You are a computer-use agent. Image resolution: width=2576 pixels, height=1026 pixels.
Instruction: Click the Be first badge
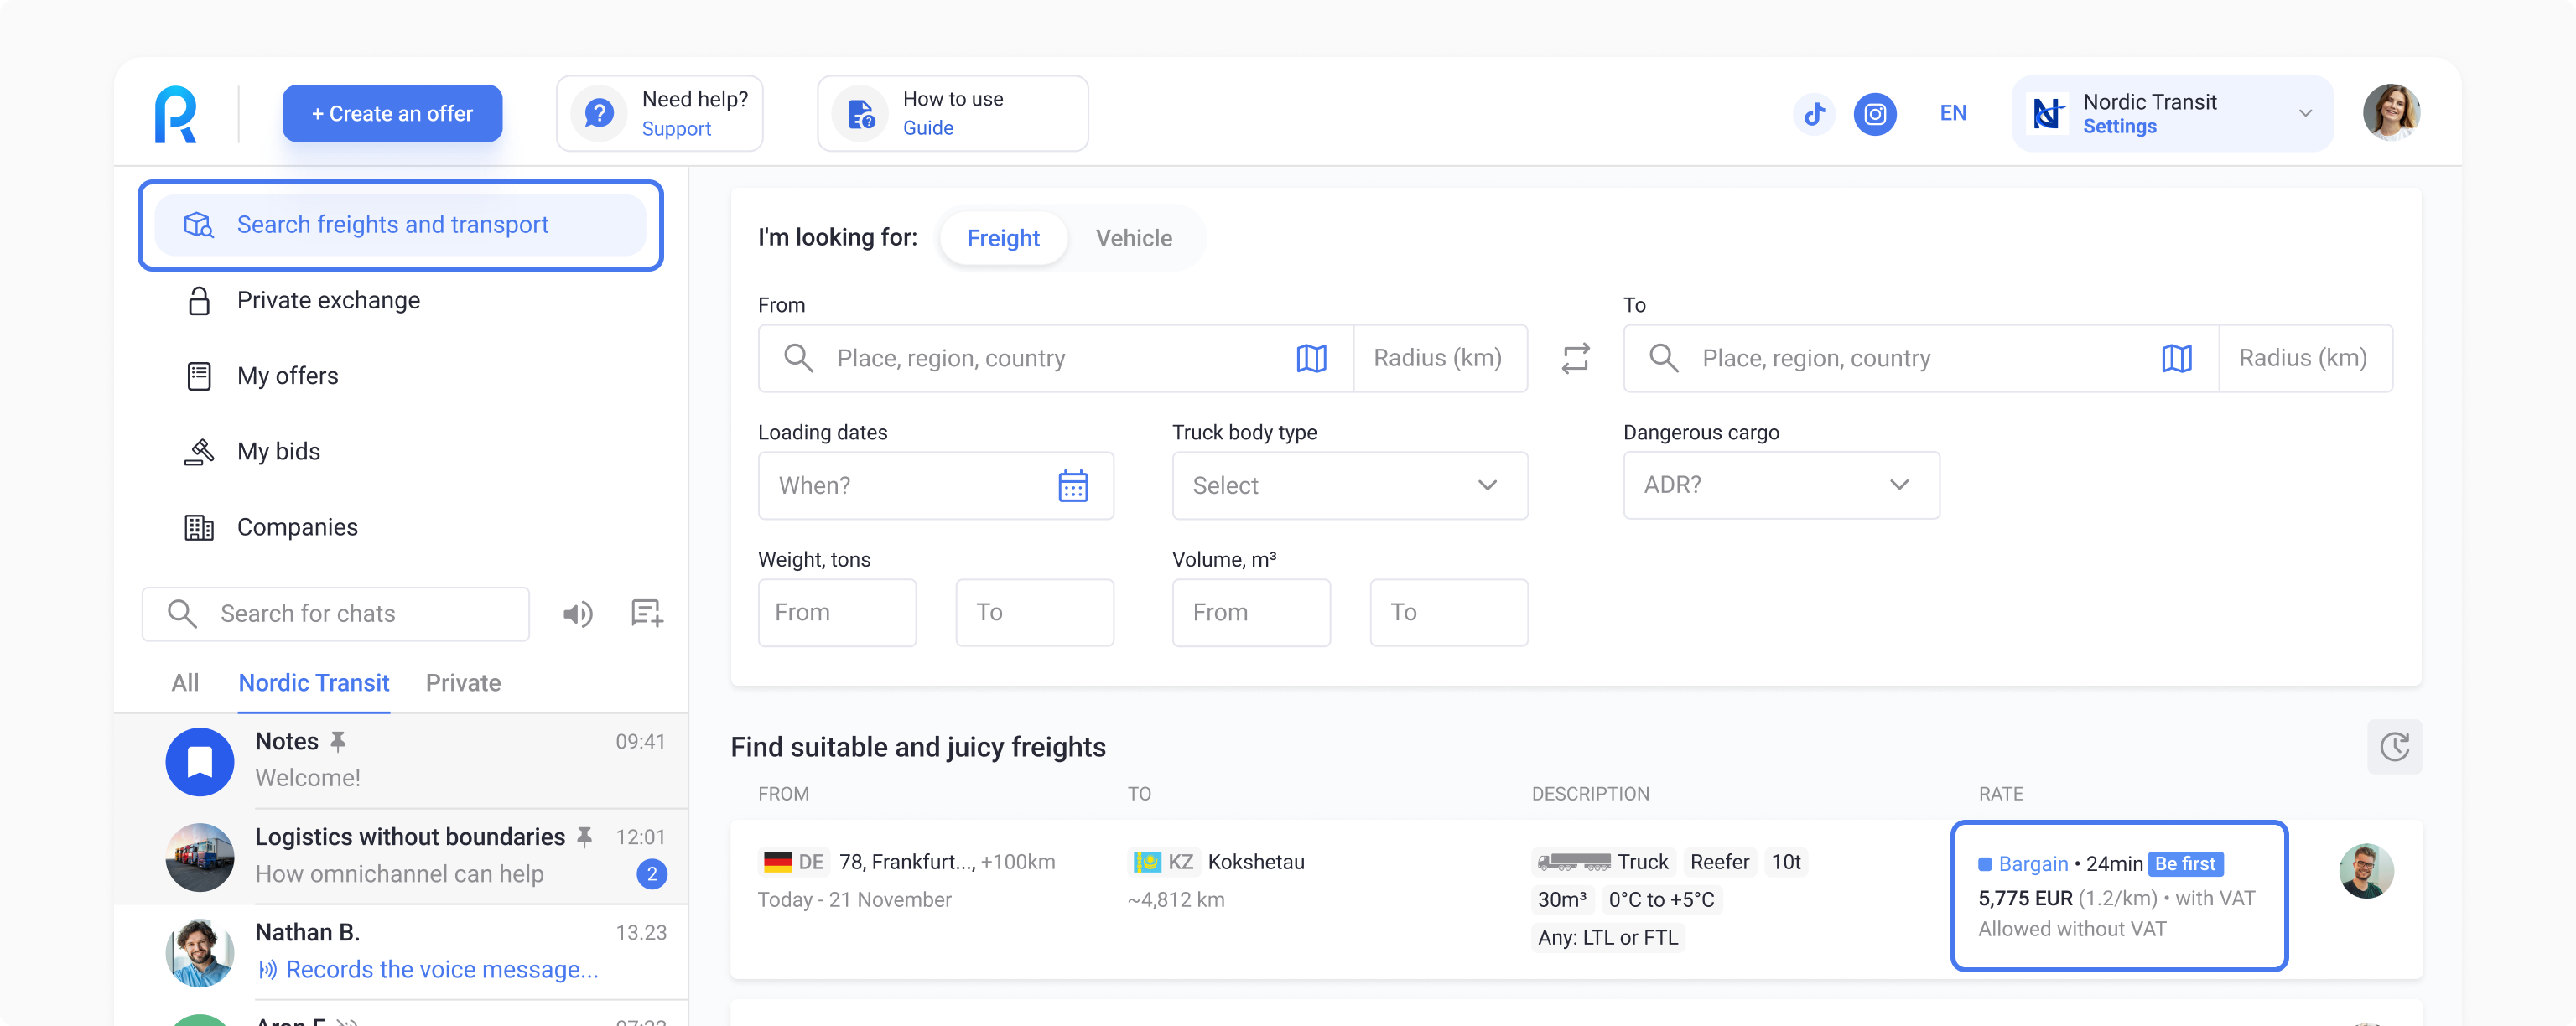2185,864
